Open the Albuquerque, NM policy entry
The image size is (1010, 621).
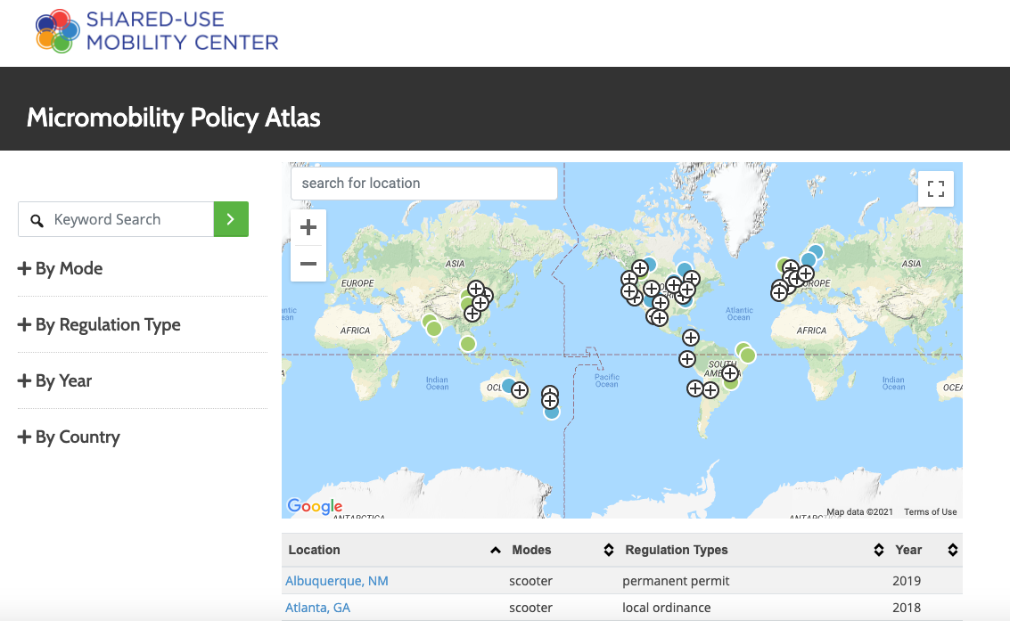[337, 580]
